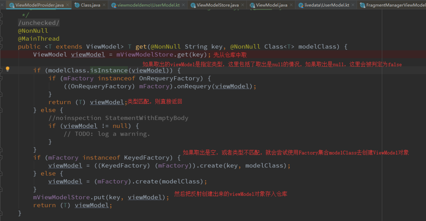Click the get method name in signature
426x221 pixels.
(x=141, y=47)
